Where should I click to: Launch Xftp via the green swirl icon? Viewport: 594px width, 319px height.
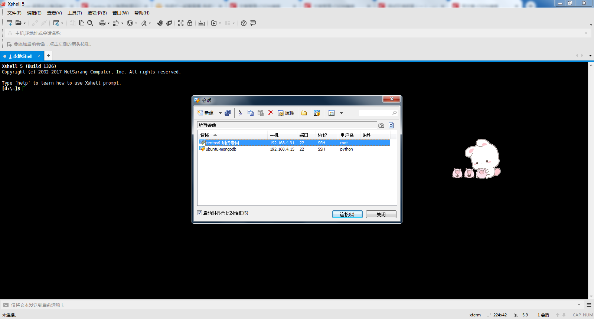[160, 23]
